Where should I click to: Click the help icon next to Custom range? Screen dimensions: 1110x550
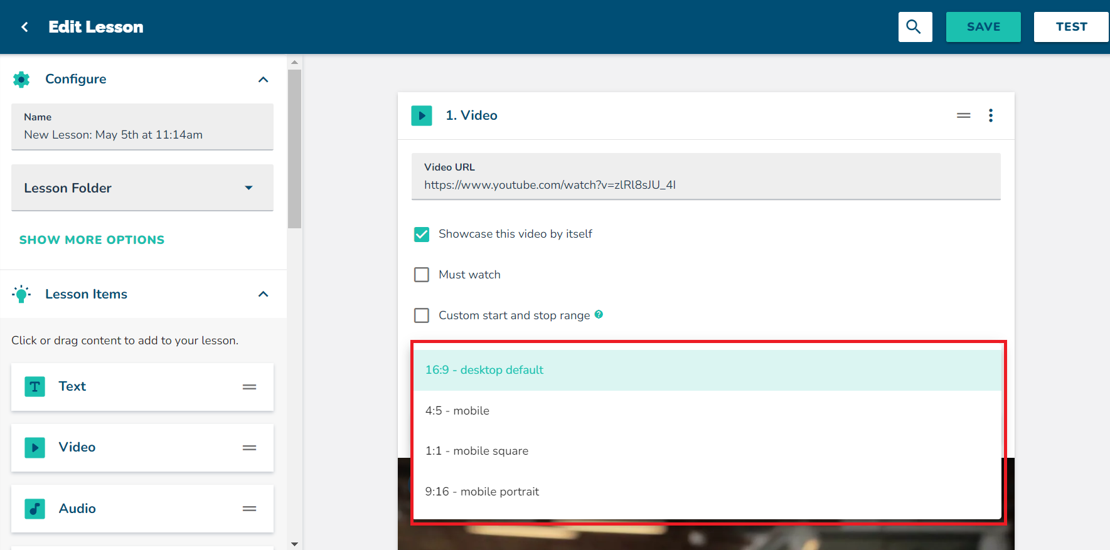point(599,314)
